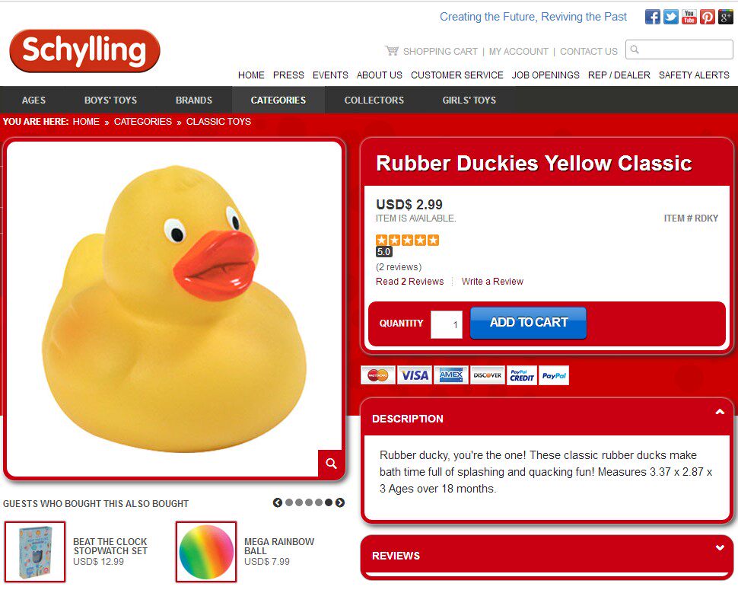Open the Google Plus social icon
The image size is (738, 593).
point(725,17)
